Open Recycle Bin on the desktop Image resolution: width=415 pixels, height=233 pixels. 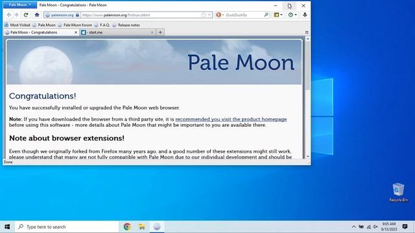pos(398,192)
